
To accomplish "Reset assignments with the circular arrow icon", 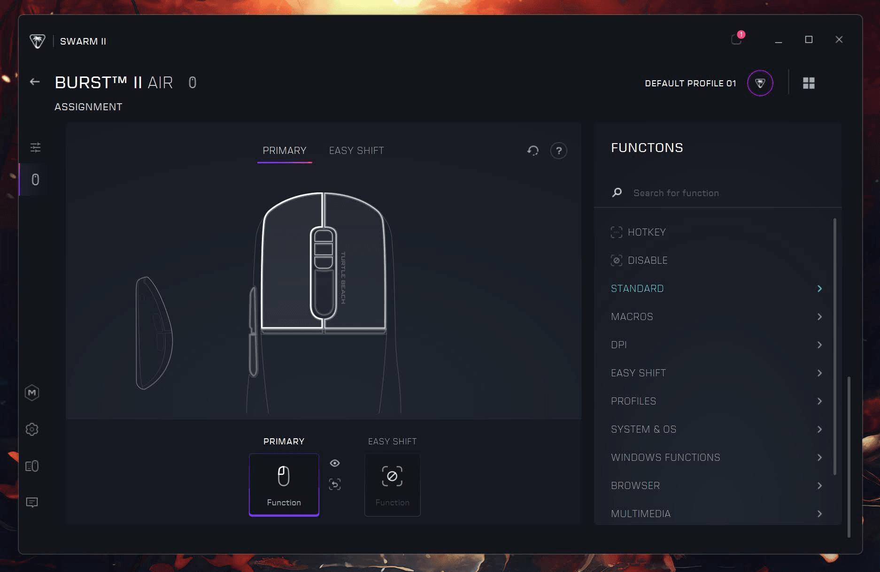I will (533, 151).
